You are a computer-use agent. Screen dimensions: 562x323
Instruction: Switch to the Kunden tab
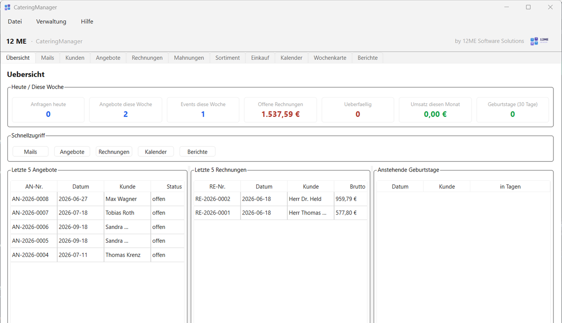coord(75,58)
